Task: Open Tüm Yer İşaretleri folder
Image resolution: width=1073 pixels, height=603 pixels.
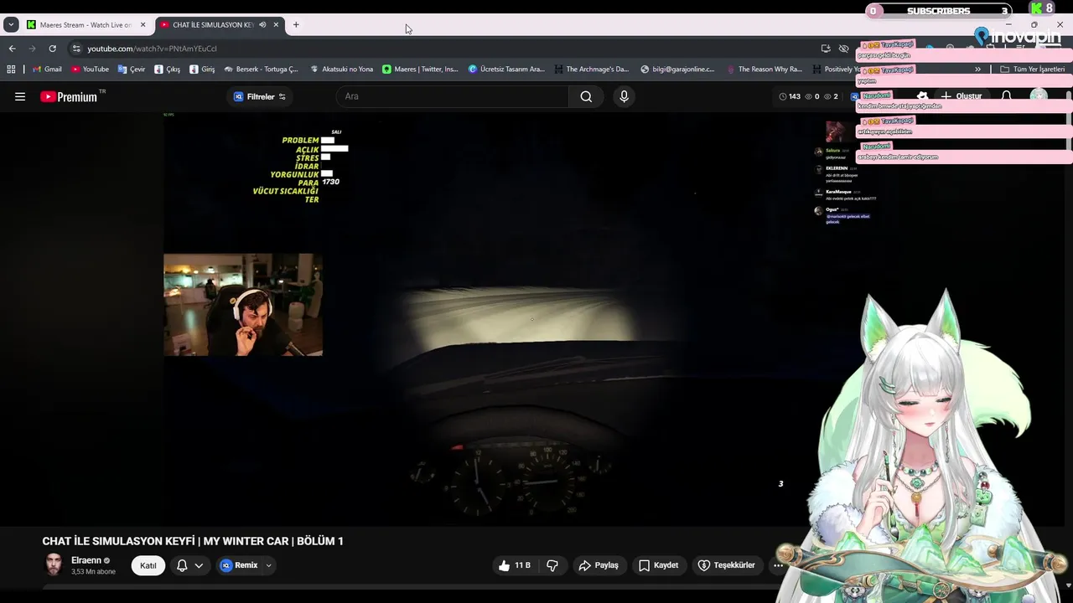Action: tap(1033, 70)
